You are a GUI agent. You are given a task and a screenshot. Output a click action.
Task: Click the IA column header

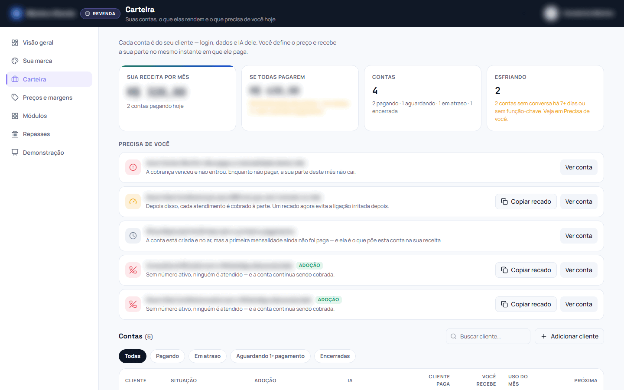[x=350, y=380]
